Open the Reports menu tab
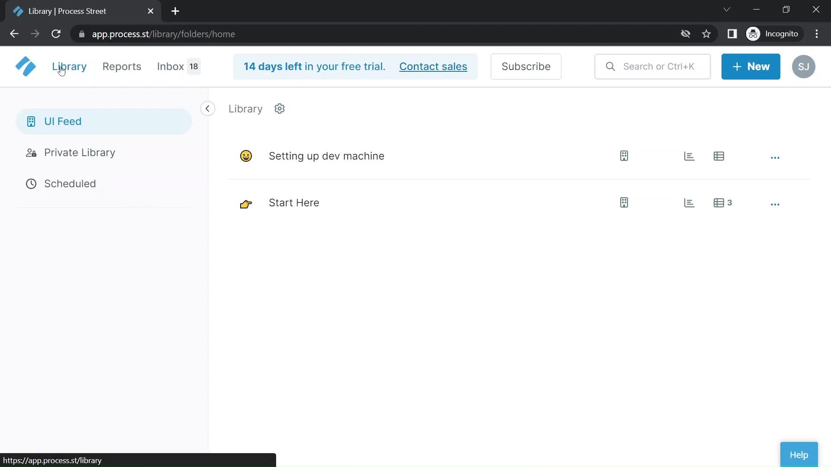 click(122, 66)
